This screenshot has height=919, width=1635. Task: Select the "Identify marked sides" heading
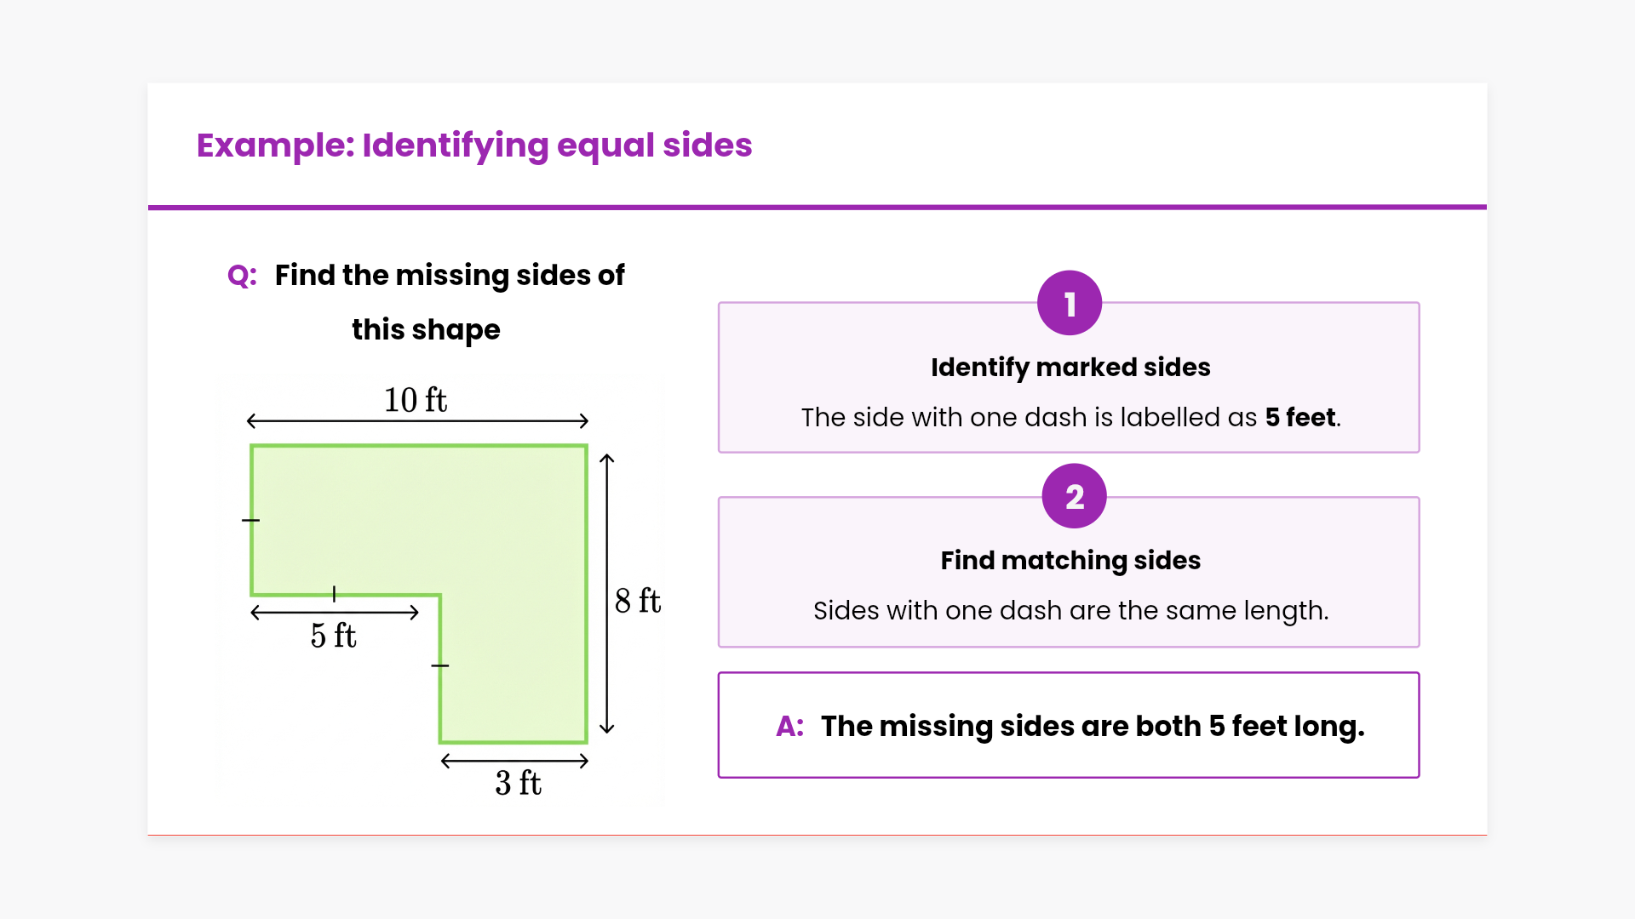click(1070, 367)
